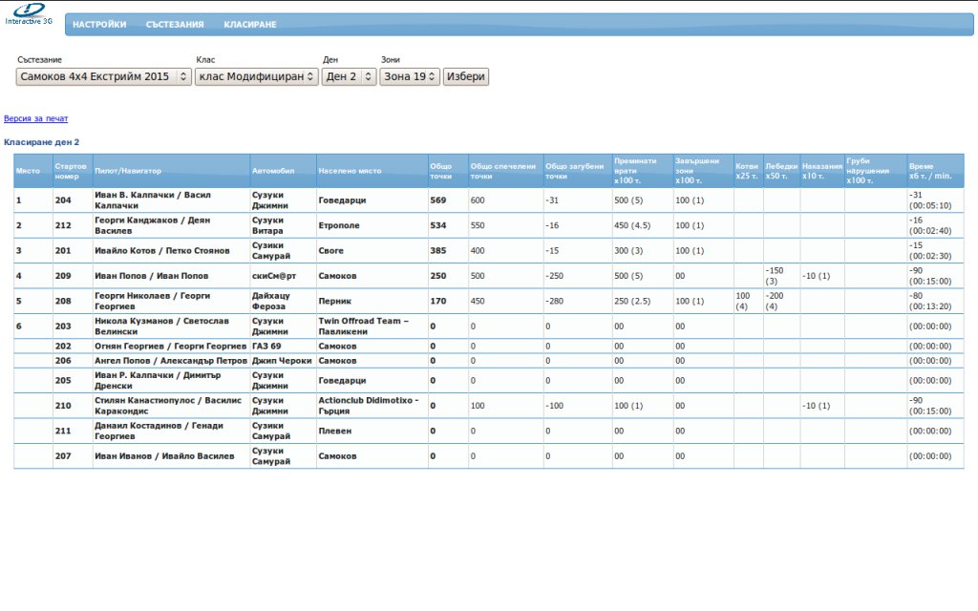
Task: Click start number 209 cell
Action: 63,276
